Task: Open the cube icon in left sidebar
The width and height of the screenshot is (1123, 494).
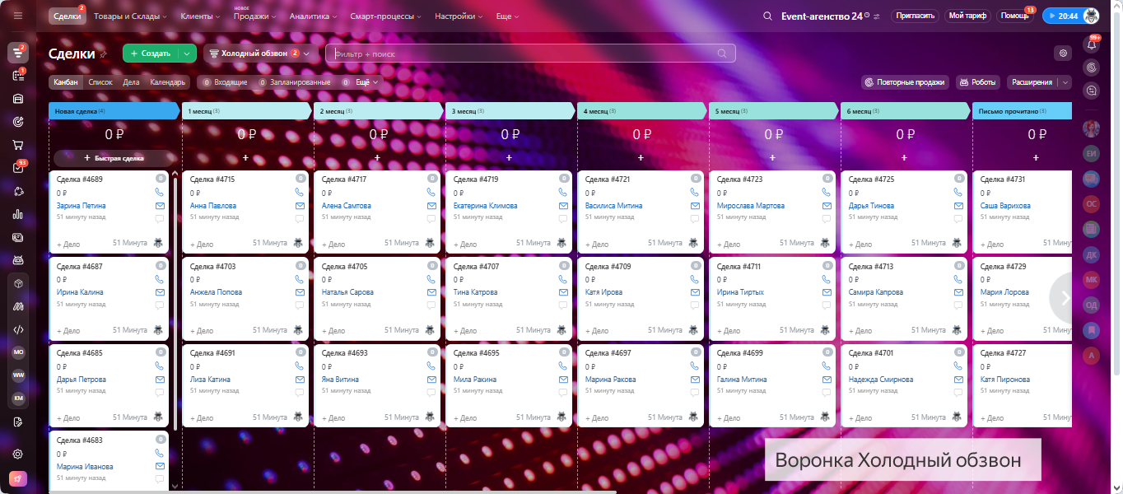Action: click(x=18, y=283)
